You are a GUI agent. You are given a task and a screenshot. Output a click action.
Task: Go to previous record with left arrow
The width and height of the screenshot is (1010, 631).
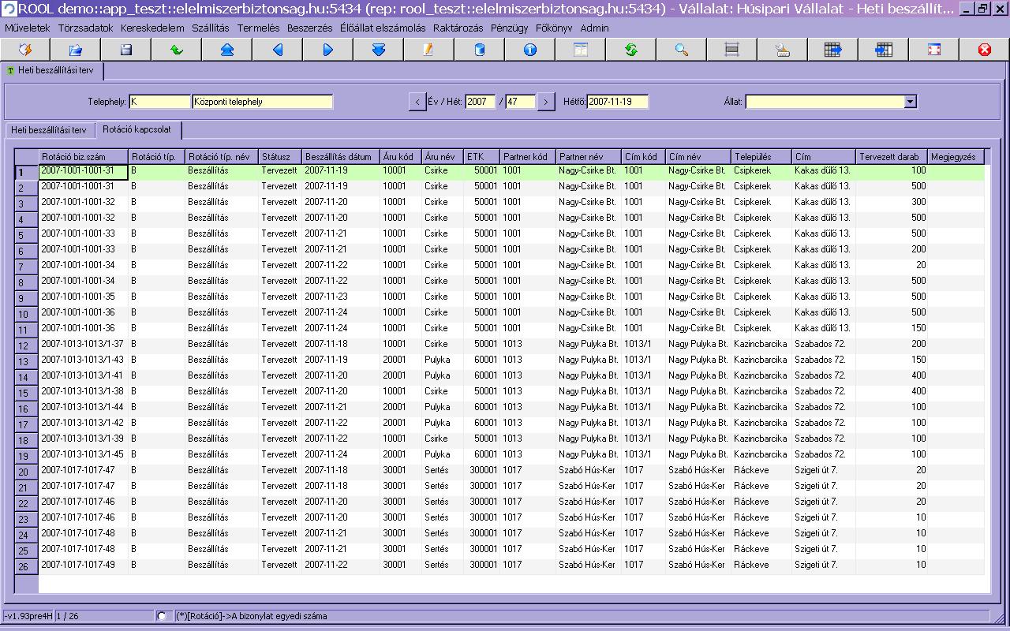coord(278,50)
